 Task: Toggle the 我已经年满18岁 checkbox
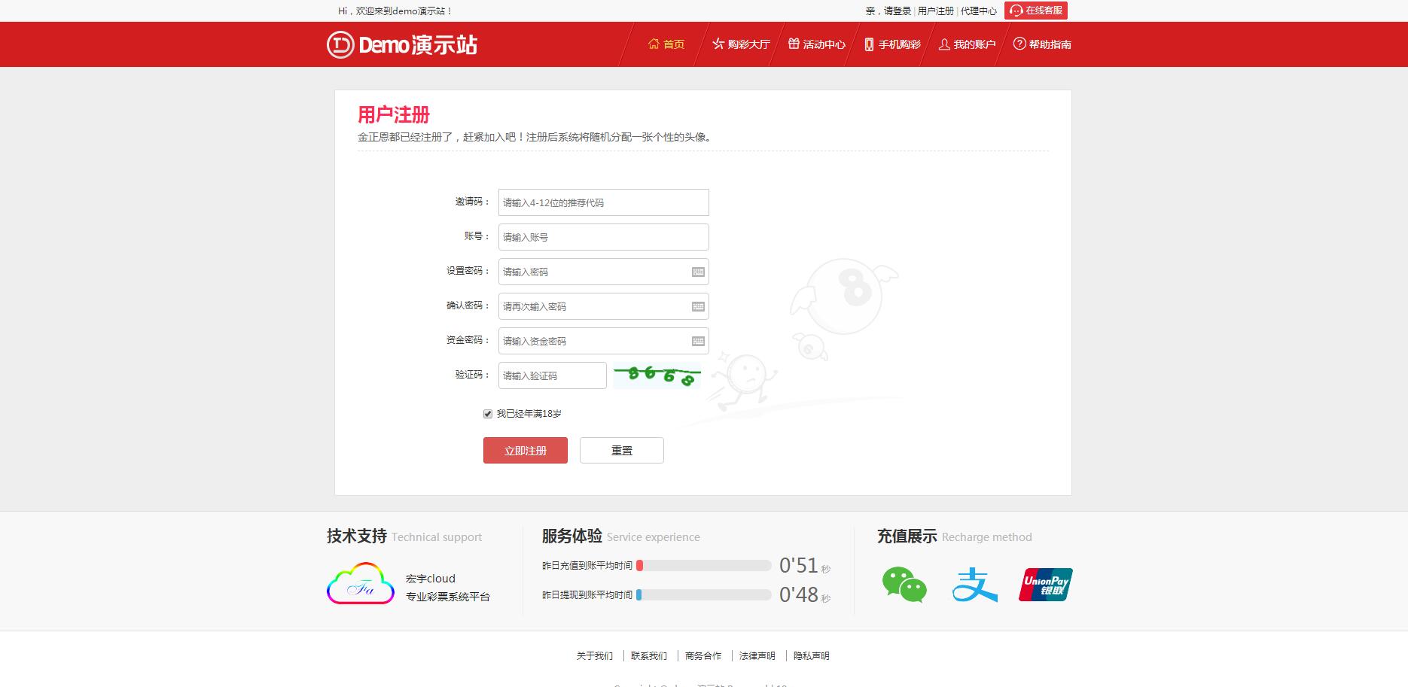pyautogui.click(x=488, y=414)
